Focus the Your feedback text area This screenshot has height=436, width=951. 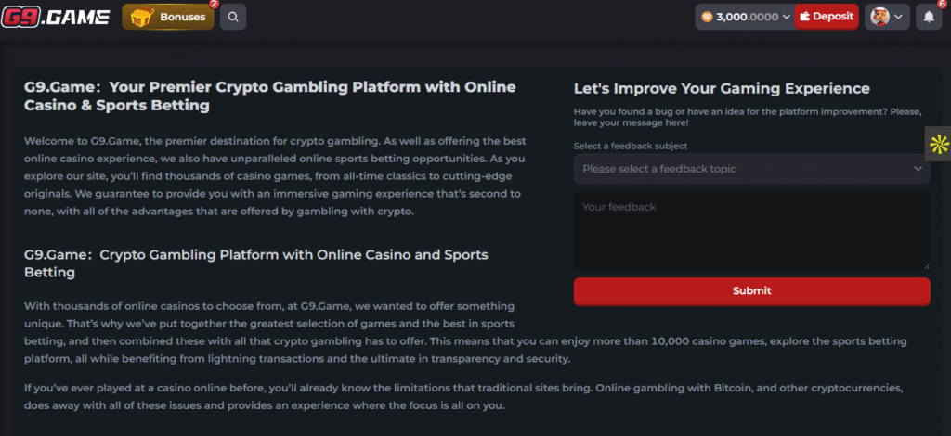[751, 231]
